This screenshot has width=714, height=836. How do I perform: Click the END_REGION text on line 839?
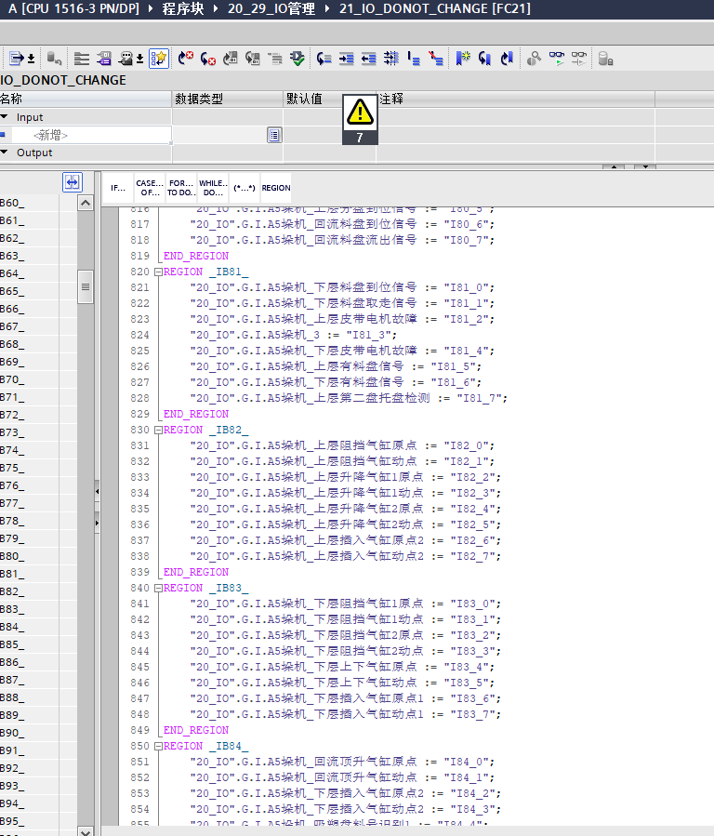click(196, 572)
